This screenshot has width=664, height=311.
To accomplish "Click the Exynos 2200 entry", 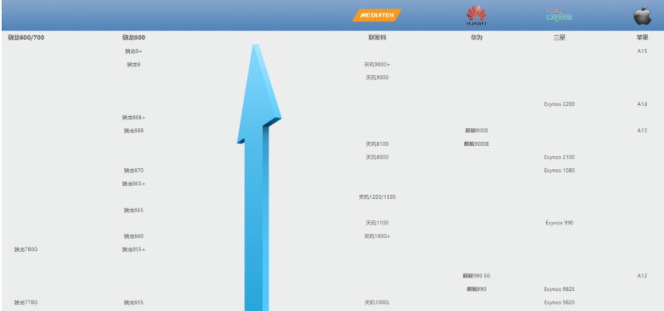I will click(x=560, y=104).
